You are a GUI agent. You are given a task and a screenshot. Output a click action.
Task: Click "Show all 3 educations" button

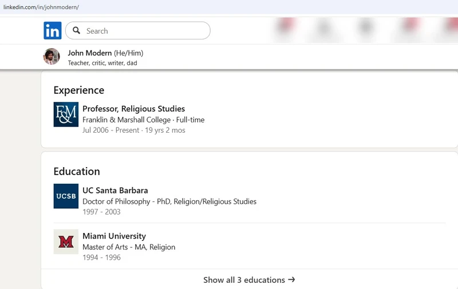[x=249, y=280]
